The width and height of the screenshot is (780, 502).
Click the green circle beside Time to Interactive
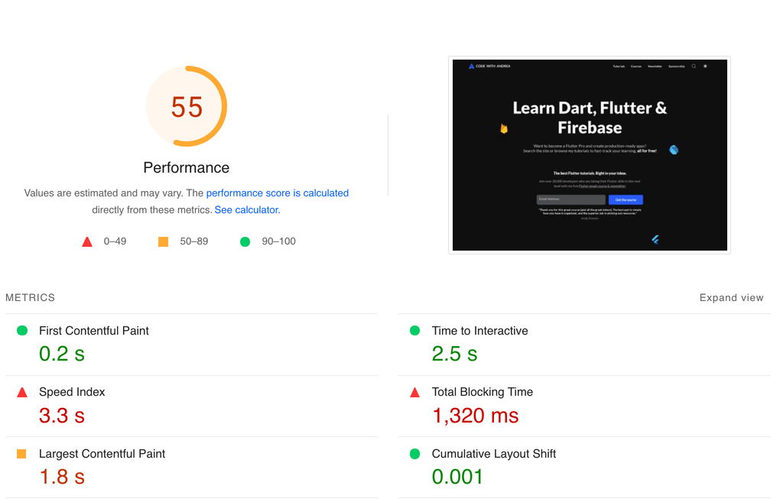point(415,331)
